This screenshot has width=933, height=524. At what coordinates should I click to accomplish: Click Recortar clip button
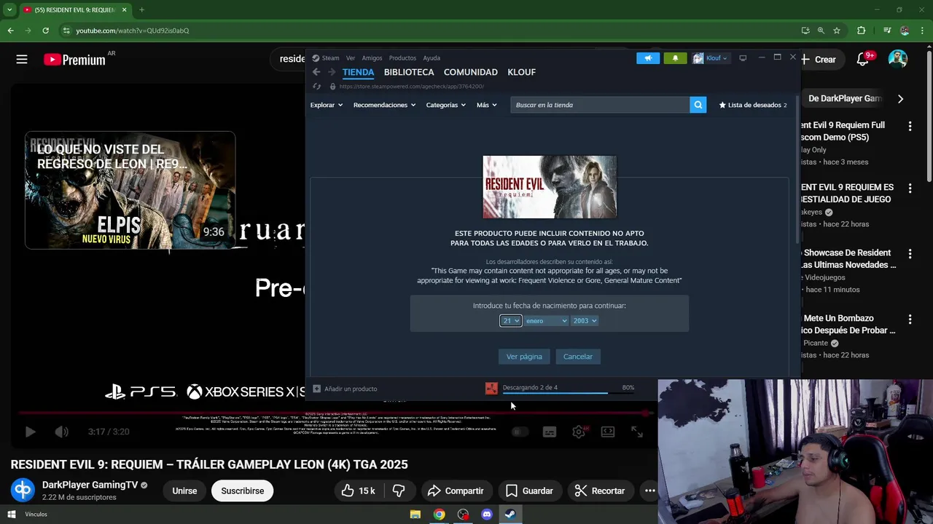tap(599, 491)
